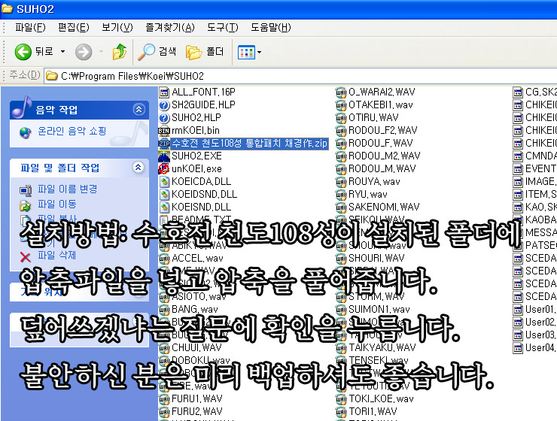Open the 보기(V) menu
This screenshot has height=421, width=557.
click(x=117, y=27)
